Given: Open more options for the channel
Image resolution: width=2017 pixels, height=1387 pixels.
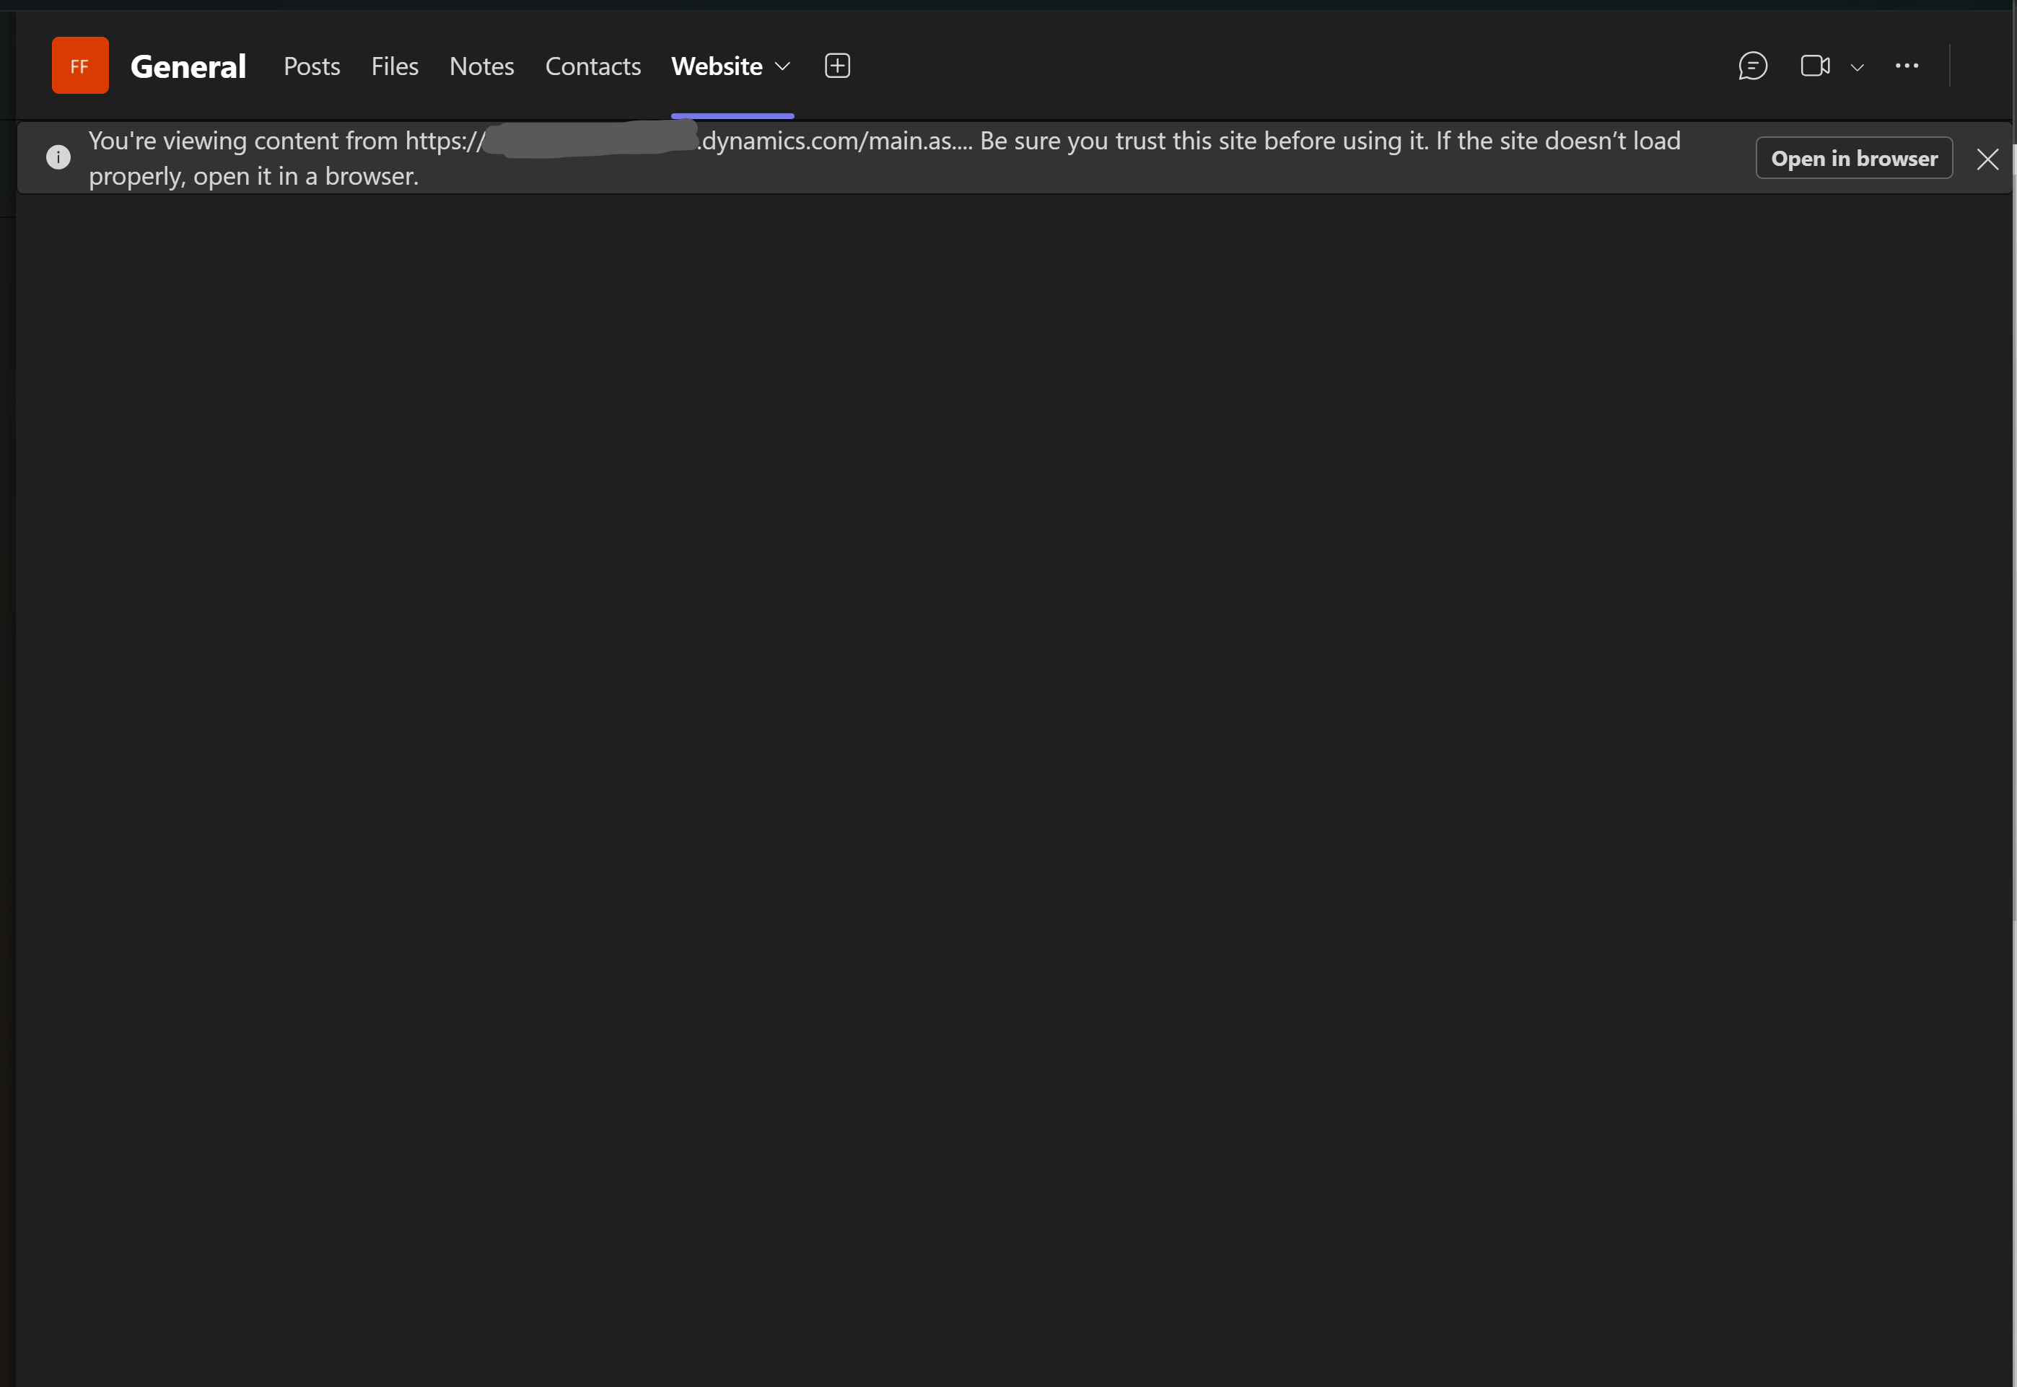Looking at the screenshot, I should [1907, 65].
